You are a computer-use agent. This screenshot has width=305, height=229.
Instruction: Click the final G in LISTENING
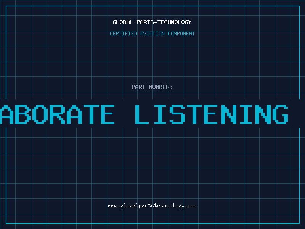click(280, 114)
